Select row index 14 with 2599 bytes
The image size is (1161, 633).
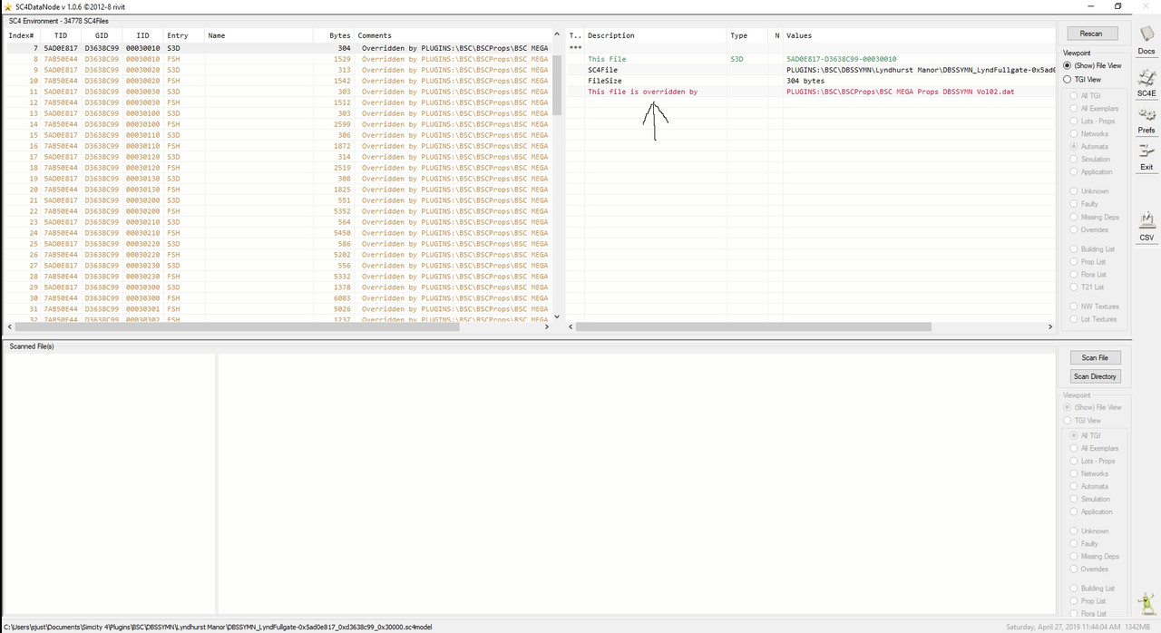click(x=278, y=124)
